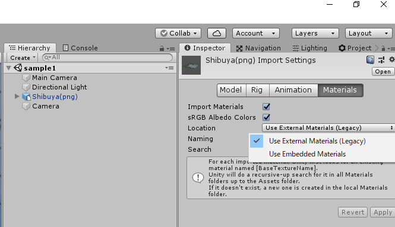Viewport: 395px width, 227px height.
Task: Switch to the Rig tab
Action: click(257, 90)
